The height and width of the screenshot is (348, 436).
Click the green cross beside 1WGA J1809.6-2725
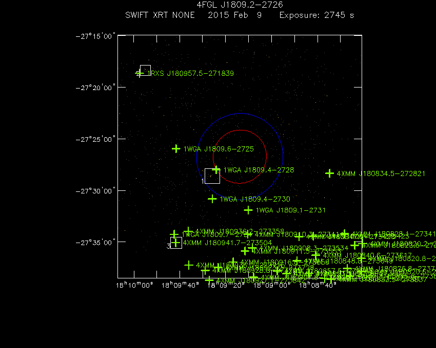pyautogui.click(x=176, y=149)
